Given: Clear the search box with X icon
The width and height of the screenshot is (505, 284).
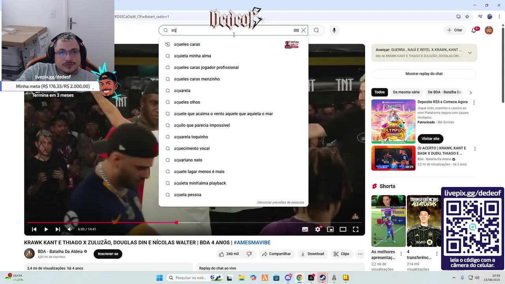Looking at the screenshot, I should [x=303, y=30].
